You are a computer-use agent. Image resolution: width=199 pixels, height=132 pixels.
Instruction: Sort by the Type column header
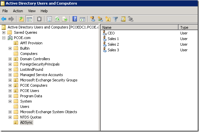[188, 27]
